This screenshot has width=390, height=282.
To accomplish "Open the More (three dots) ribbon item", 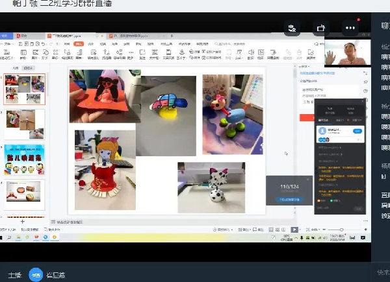I will click(x=131, y=54).
